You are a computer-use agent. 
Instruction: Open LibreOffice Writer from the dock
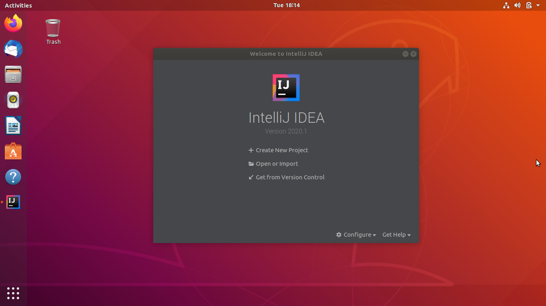coord(13,126)
